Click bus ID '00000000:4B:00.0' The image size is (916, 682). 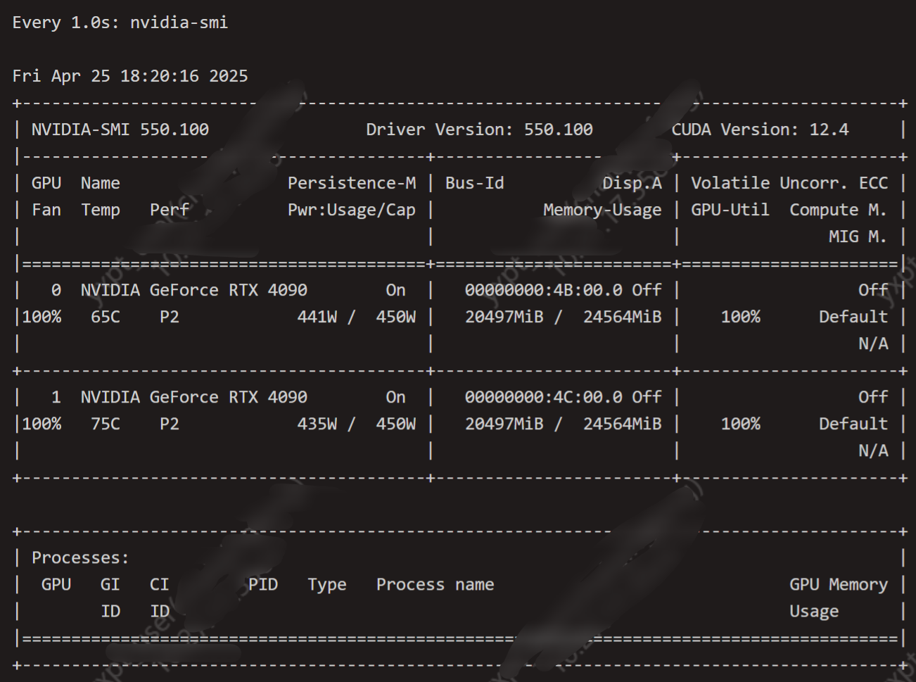(544, 290)
